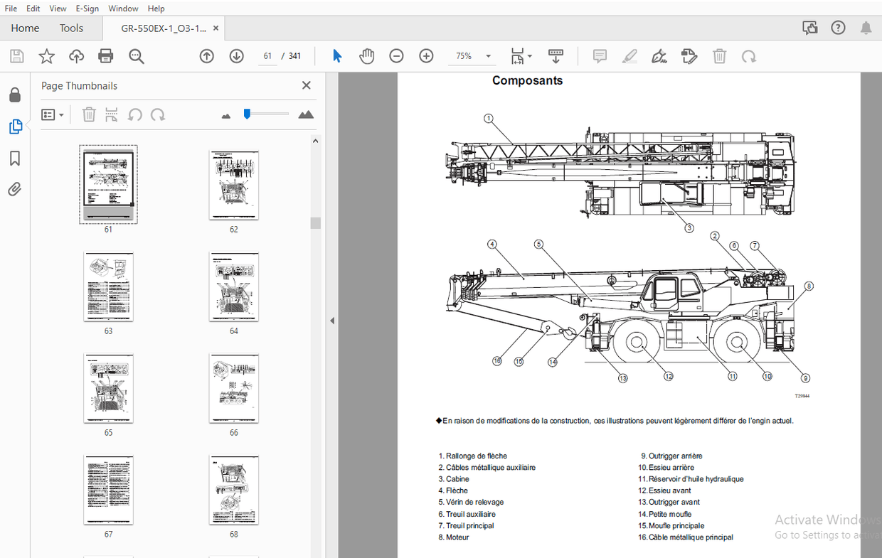
Task: Expand the thumbnail Options dropdown menu
Action: [x=53, y=114]
